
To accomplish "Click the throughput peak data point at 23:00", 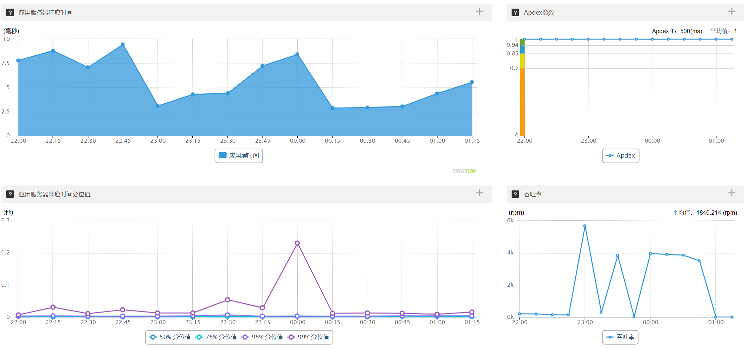I will tap(585, 226).
